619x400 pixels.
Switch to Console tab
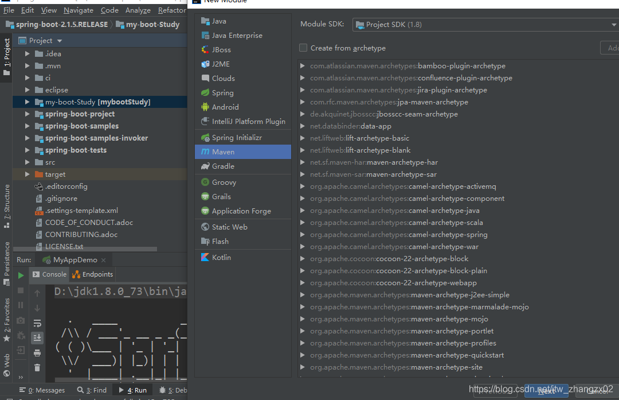[50, 274]
